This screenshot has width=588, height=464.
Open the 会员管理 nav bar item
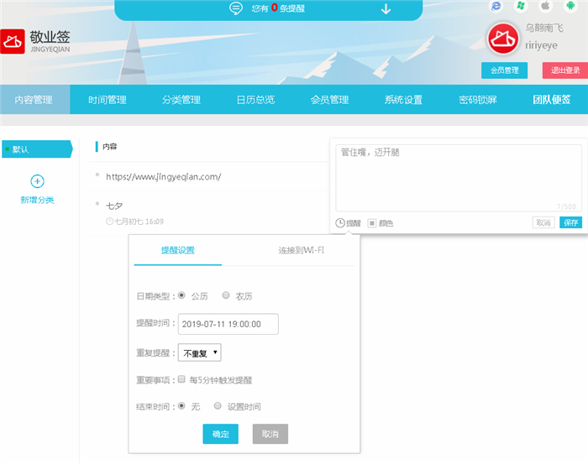pos(329,100)
